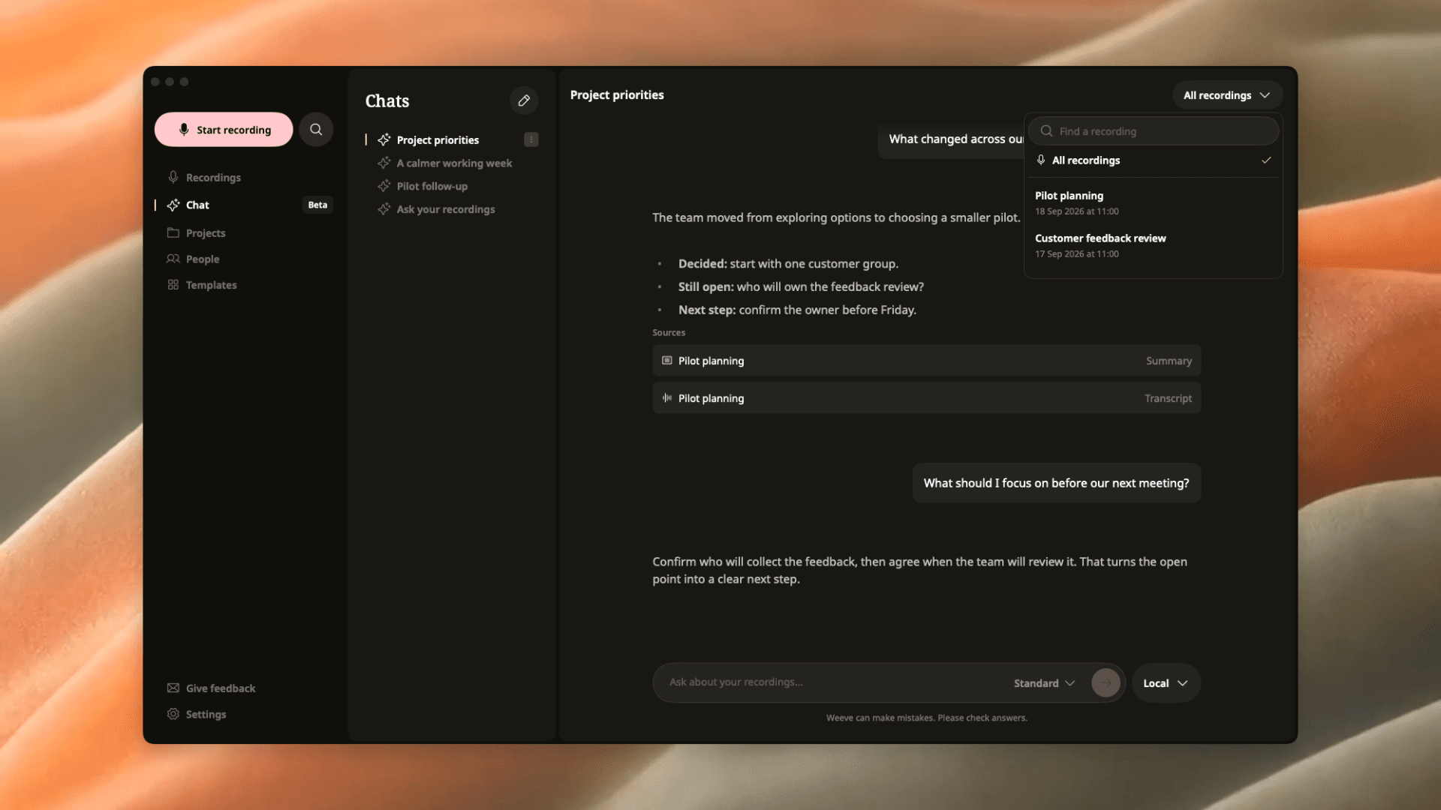
Task: Click the Start recording button
Action: tap(224, 130)
